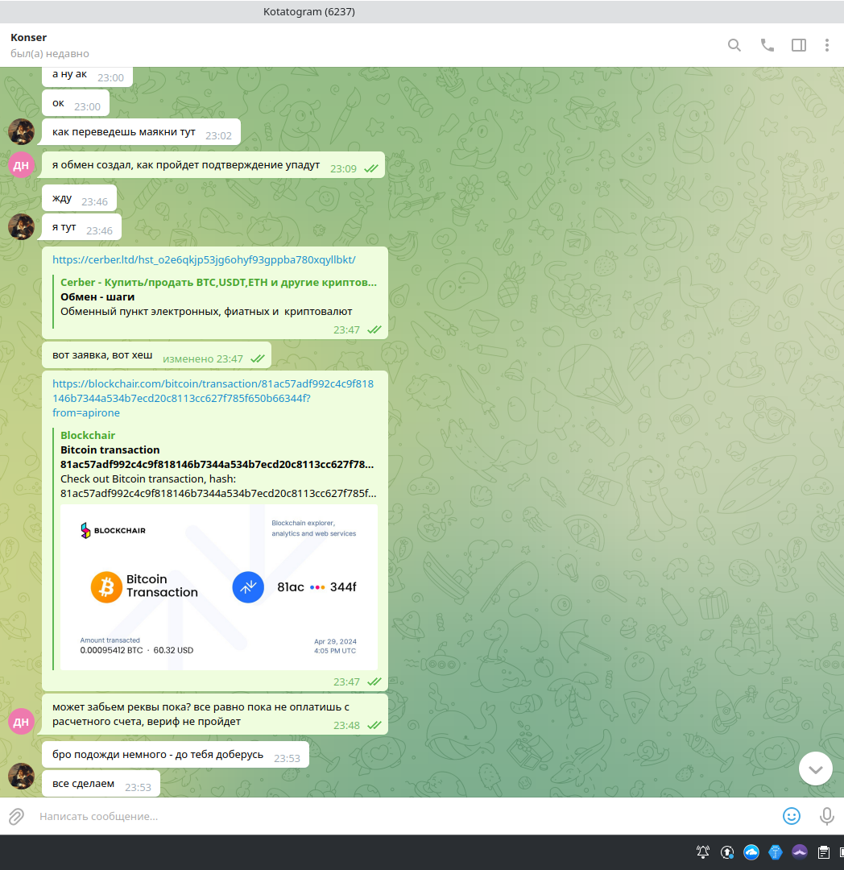Click Konser's avatar beside 'я тут'
The width and height of the screenshot is (844, 870).
pos(21,227)
